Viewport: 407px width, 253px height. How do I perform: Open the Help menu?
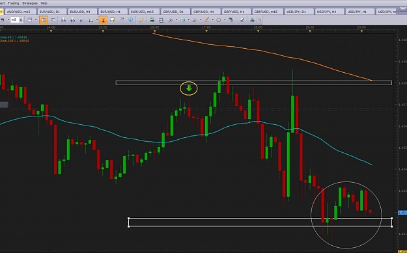point(44,3)
